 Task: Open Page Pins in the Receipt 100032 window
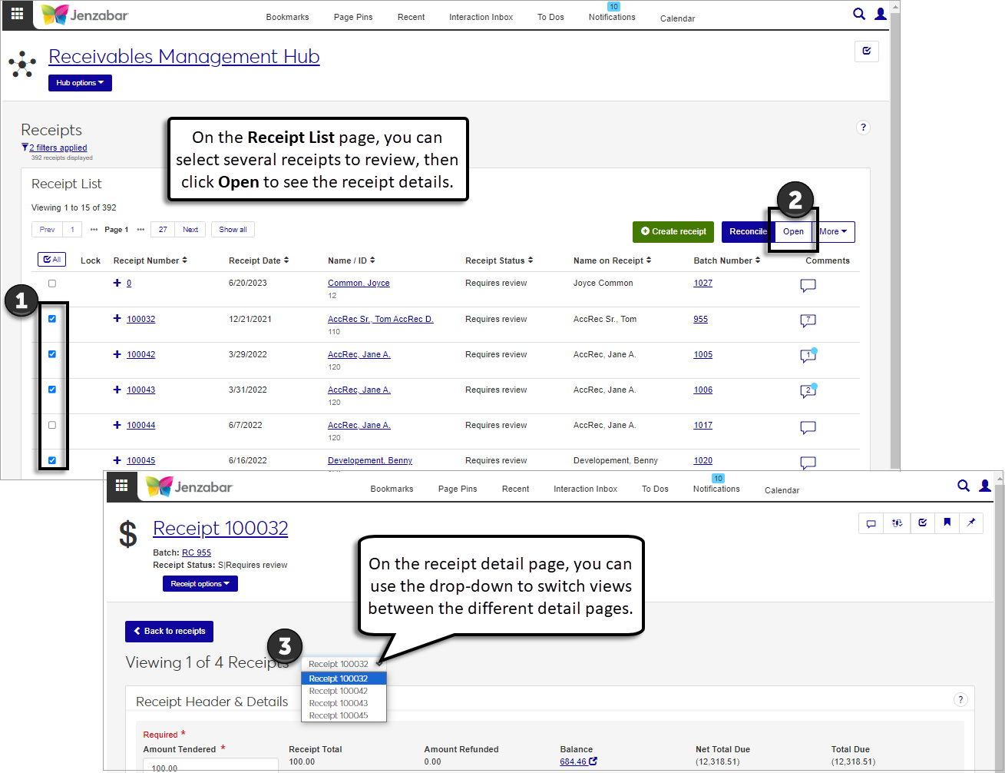coord(458,489)
